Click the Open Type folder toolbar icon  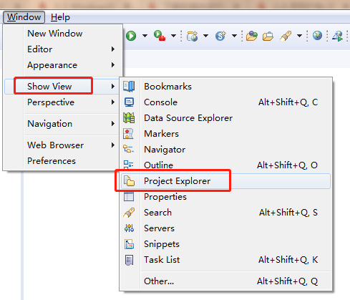click(252, 36)
